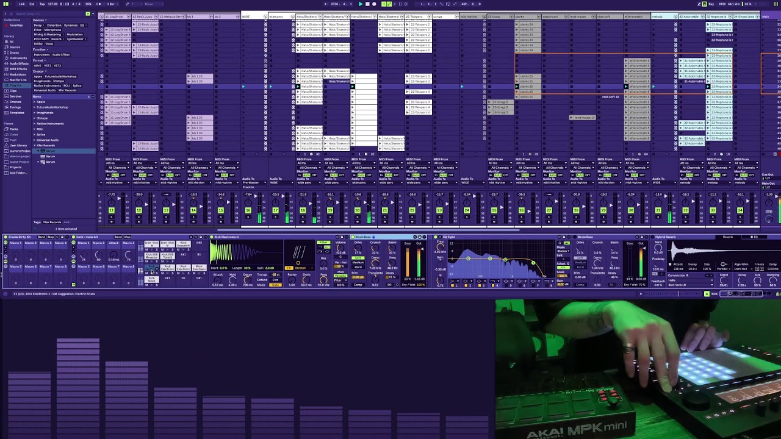Click the Tap tempo button
Screen dimensions: 781x439
point(42,4)
